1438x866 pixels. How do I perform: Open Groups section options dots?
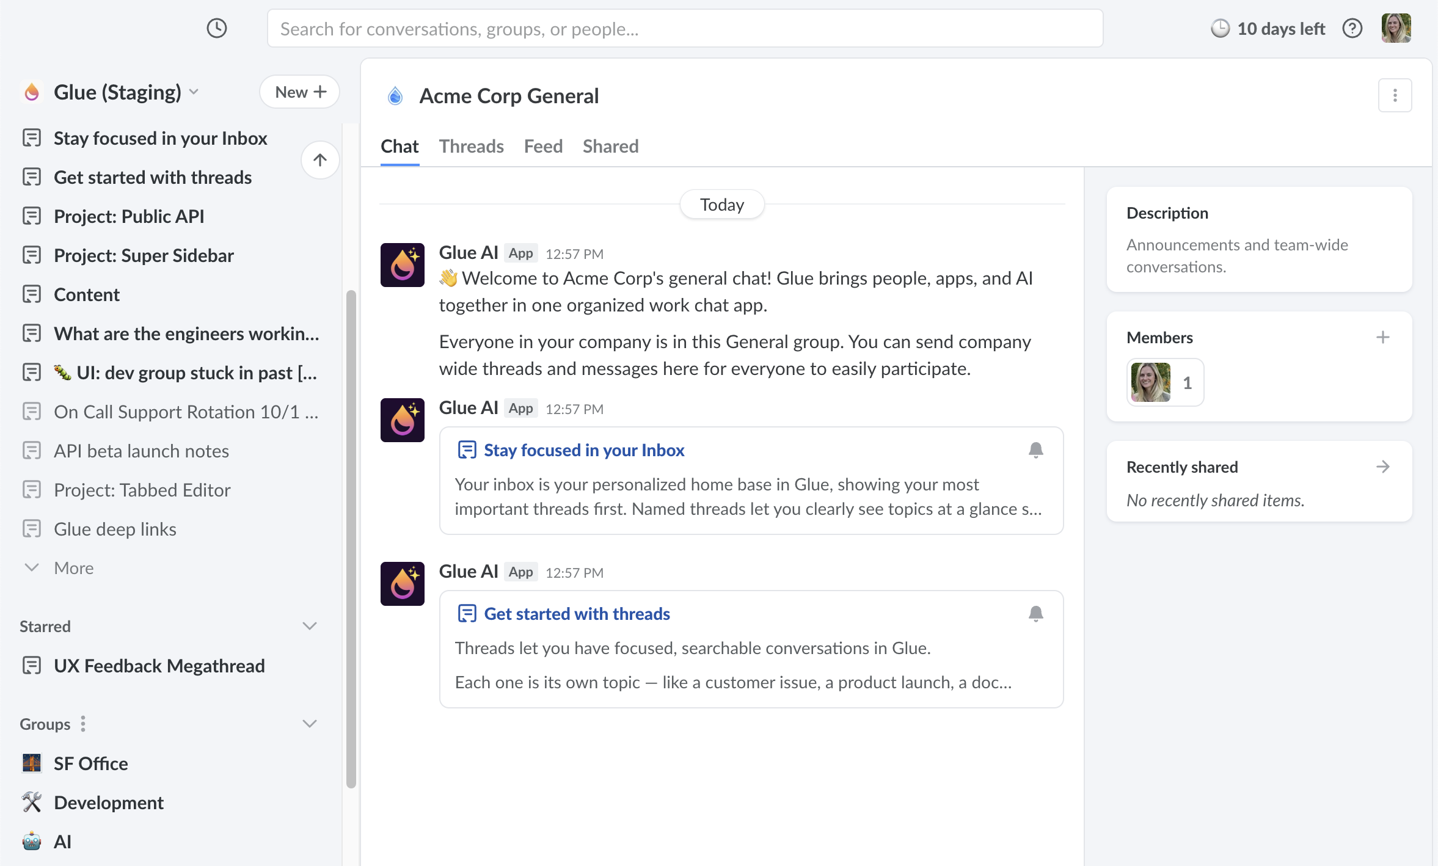click(83, 724)
